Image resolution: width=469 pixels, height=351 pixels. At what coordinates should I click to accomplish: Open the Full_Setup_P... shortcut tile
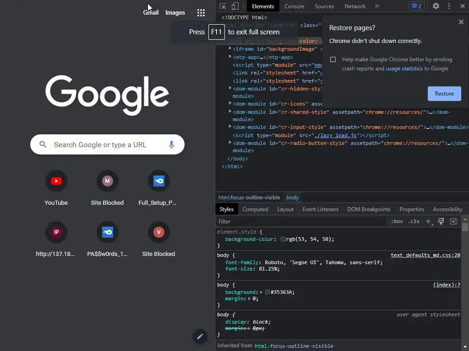(x=158, y=188)
